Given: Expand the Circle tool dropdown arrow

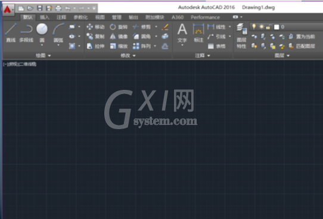Looking at the screenshot, I should click(42, 45).
